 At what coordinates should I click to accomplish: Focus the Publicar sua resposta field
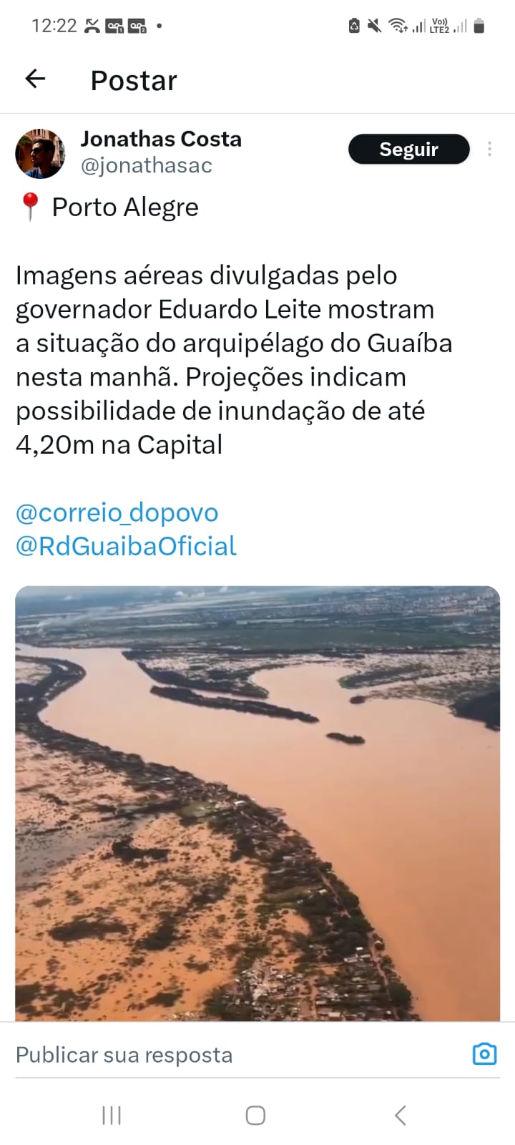(x=236, y=1055)
